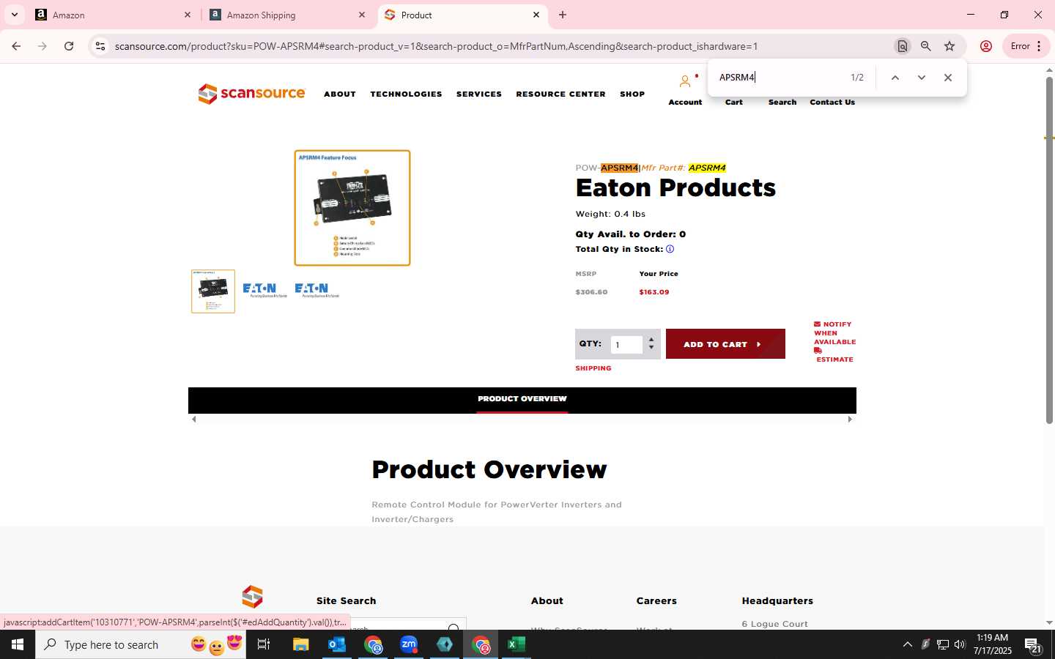Screen dimensions: 1055x659
Task: Click the ScanSource logo
Action: tap(251, 94)
